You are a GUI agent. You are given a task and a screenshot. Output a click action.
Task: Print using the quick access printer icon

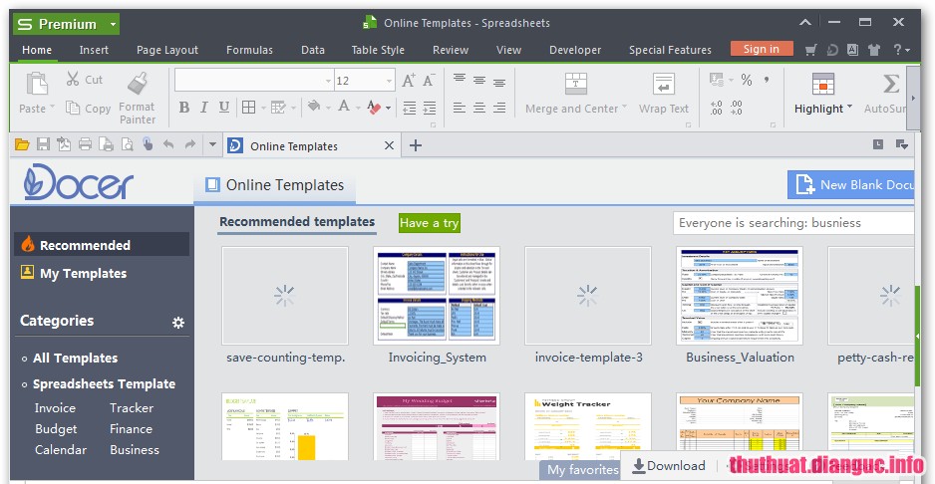tap(86, 144)
